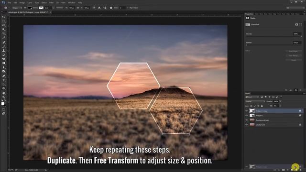
Task: Click the select pixel mask icon in Properties
Action: 296,24
